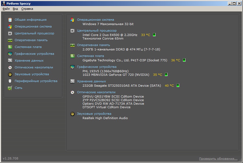Image resolution: width=243 pixels, height=163 pixels.
Task: Click the Общая информация clipboard icon in sidebar
Action: (x=10, y=20)
